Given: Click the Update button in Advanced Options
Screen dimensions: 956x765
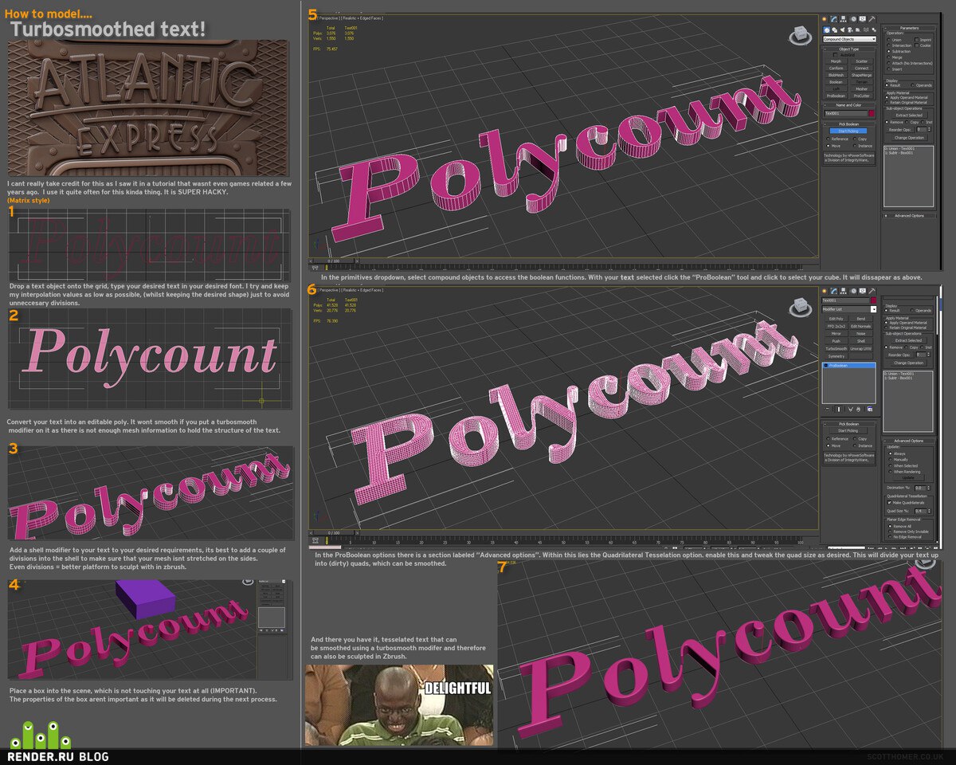Looking at the screenshot, I should coord(908,477).
